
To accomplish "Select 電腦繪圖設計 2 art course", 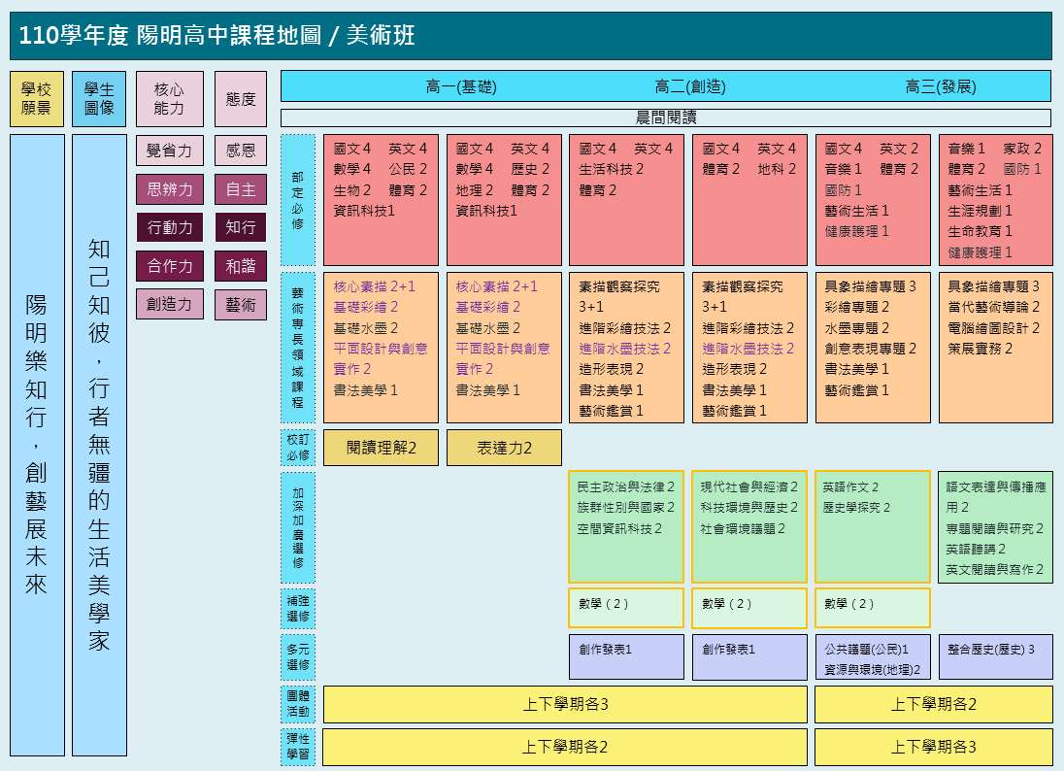I will click(x=993, y=328).
